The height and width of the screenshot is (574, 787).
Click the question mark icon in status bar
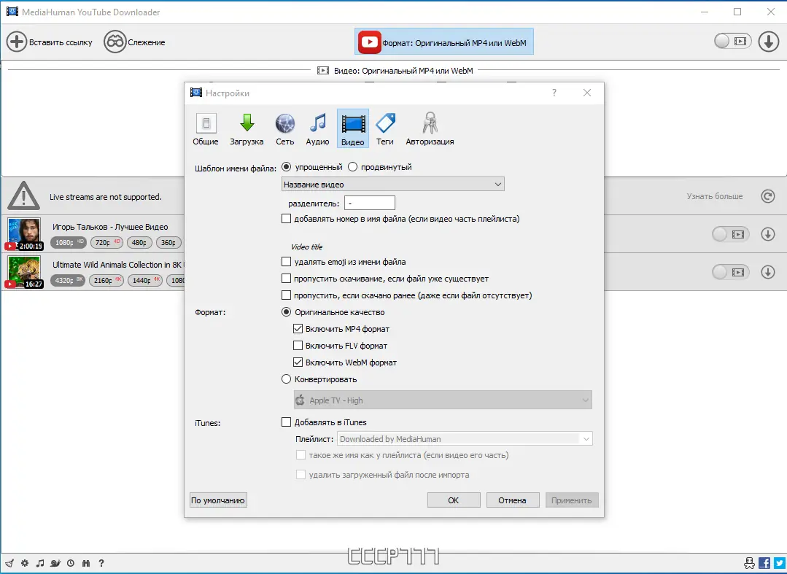pyautogui.click(x=101, y=563)
